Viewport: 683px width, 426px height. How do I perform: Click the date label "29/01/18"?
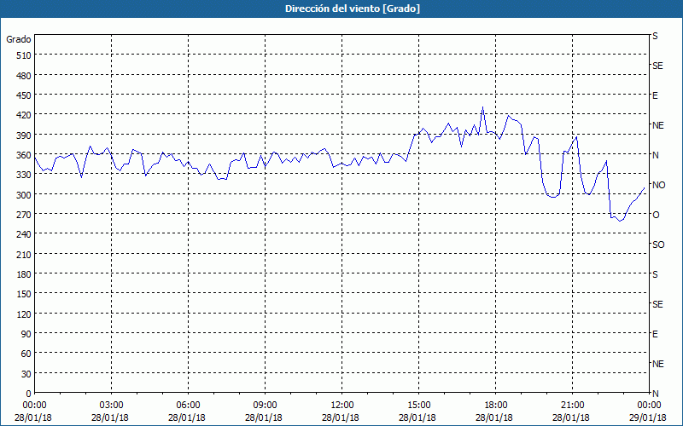pyautogui.click(x=648, y=417)
